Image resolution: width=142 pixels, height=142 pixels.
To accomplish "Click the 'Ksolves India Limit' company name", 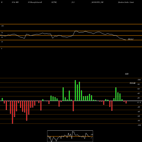I will (x=126, y=2).
